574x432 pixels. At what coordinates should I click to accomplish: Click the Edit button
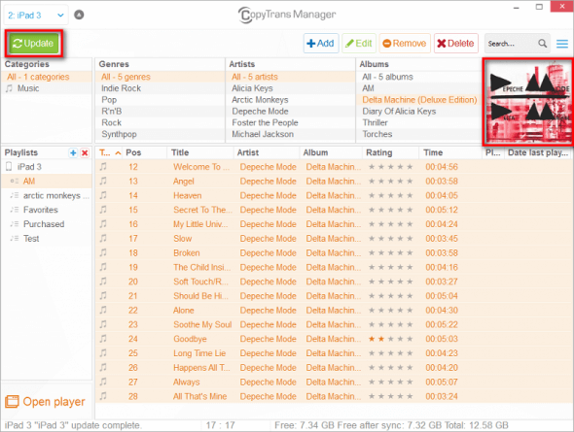tap(359, 44)
